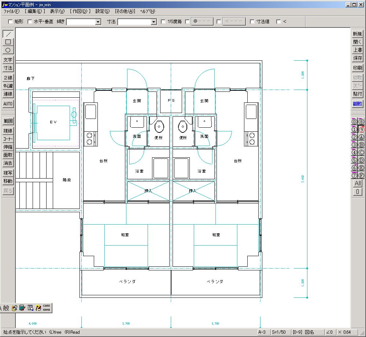This screenshot has width=366, height=337.
Task: Enable the 矩形 checkbox
Action: click(x=10, y=22)
